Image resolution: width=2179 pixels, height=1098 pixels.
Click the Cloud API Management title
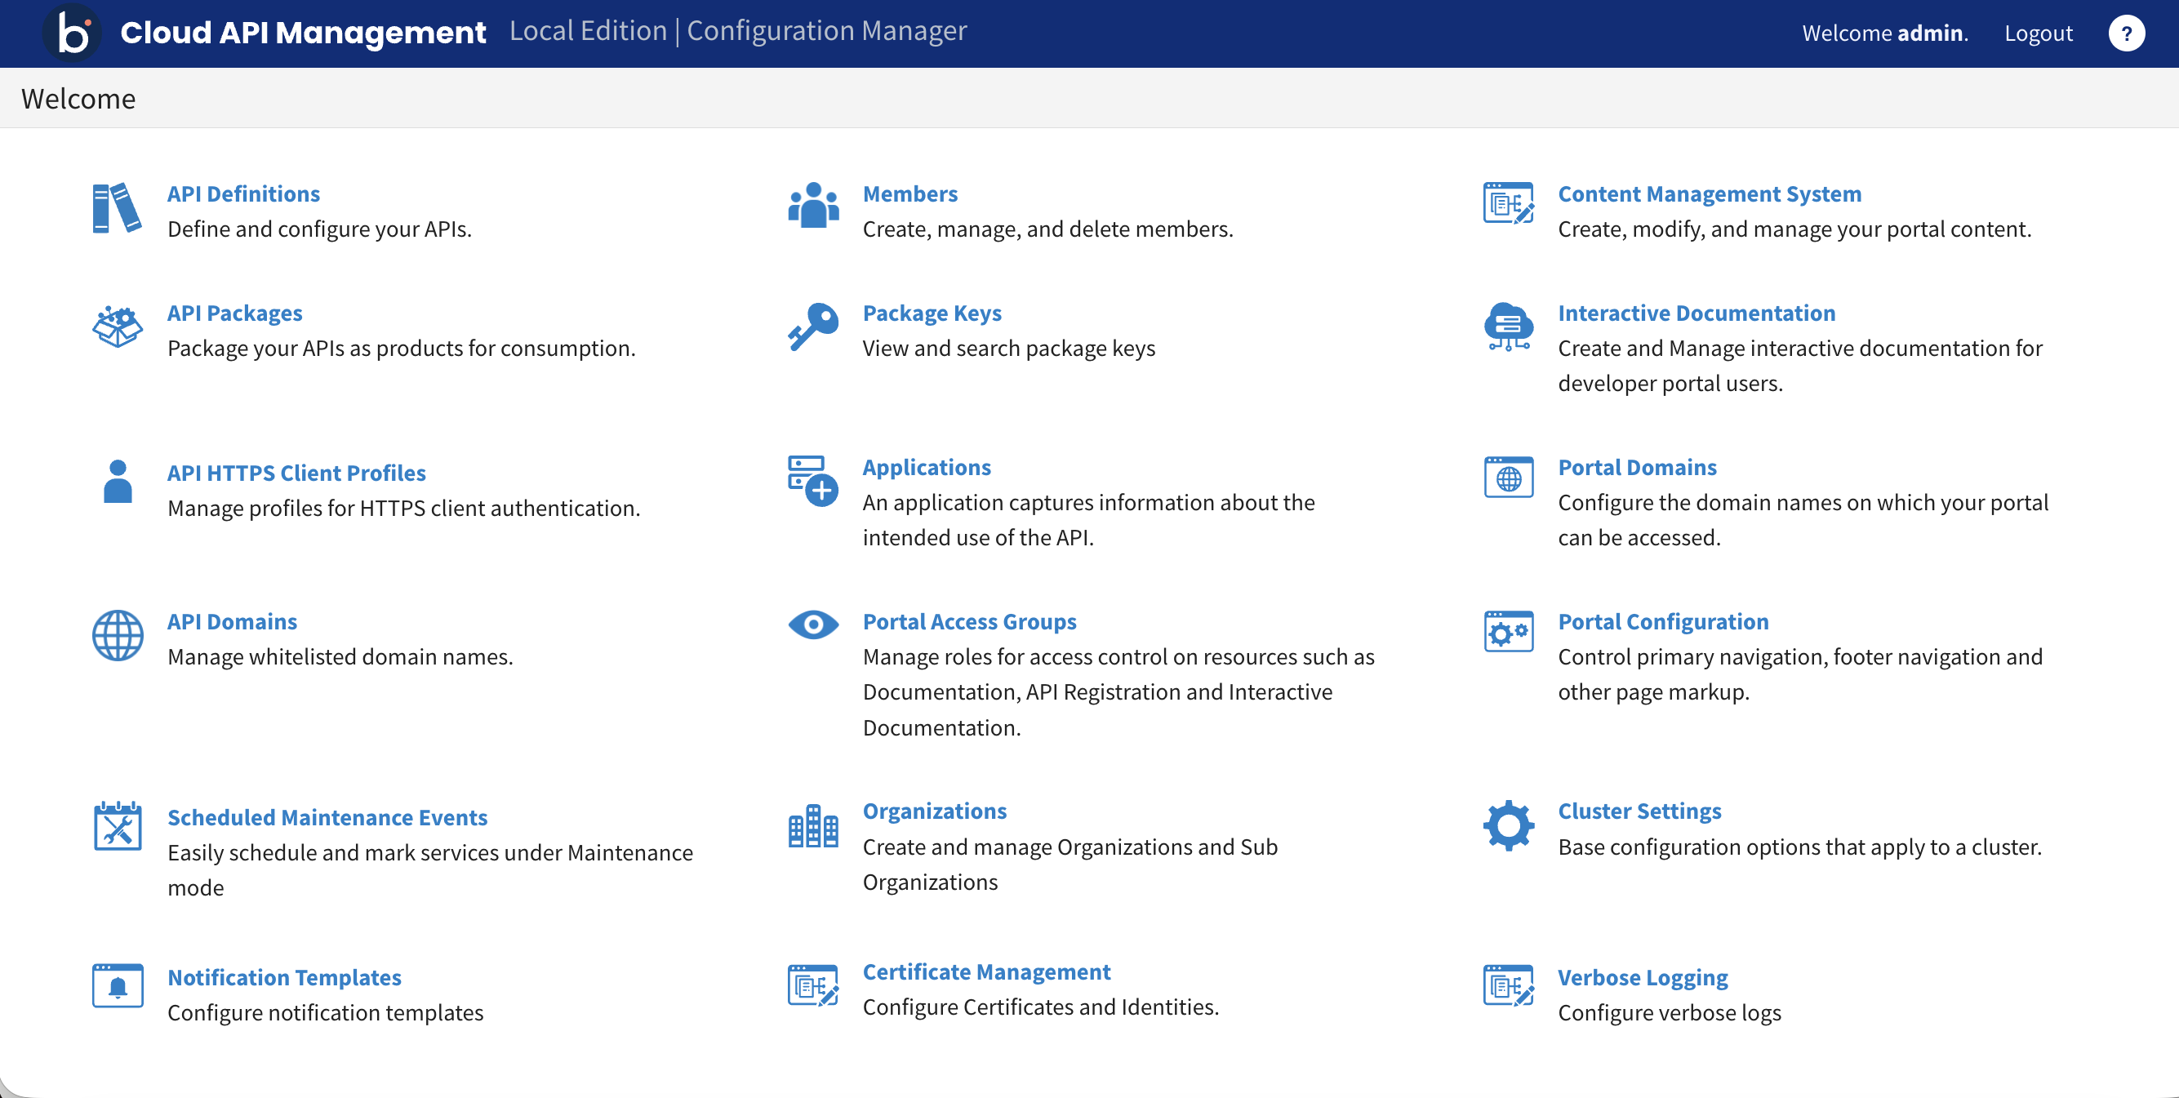click(303, 32)
